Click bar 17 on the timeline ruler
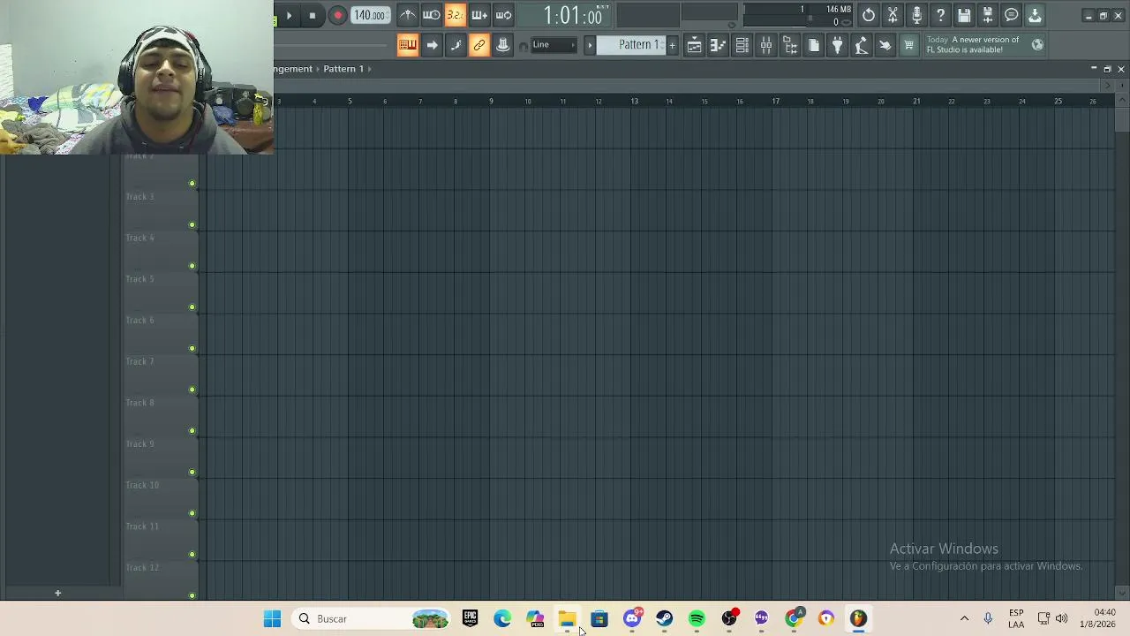1130x636 pixels. 775,101
